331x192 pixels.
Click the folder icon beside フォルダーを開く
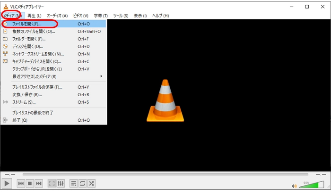5,39
